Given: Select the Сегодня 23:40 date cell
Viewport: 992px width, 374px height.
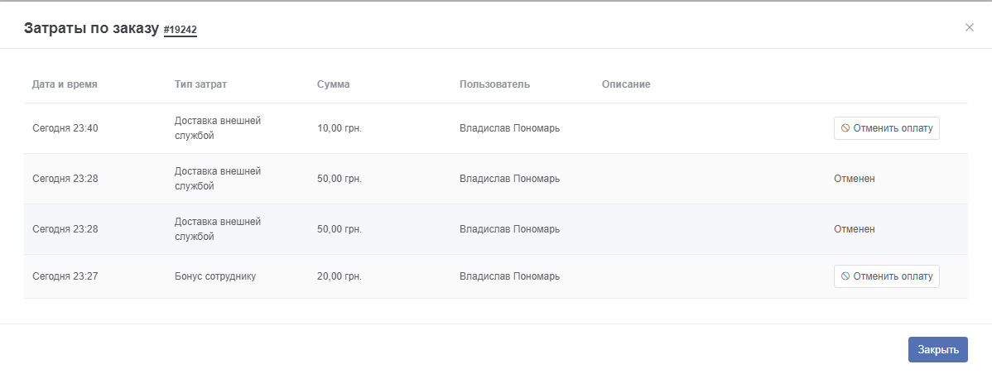Looking at the screenshot, I should point(65,128).
